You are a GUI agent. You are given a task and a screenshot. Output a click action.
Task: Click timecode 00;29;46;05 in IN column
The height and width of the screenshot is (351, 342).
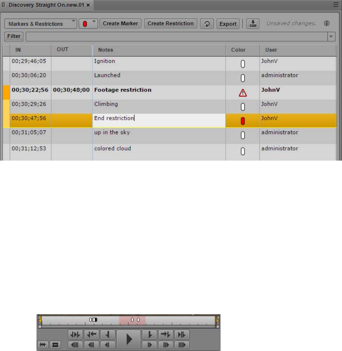coord(29,61)
